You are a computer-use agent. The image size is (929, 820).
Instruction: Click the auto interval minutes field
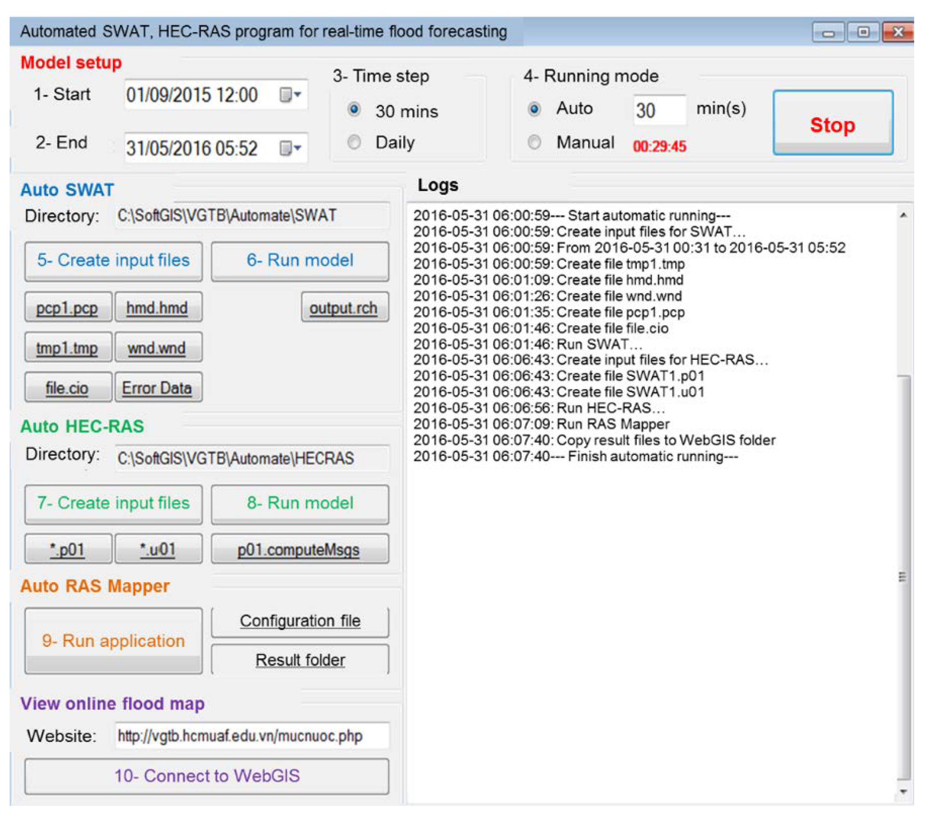(659, 110)
